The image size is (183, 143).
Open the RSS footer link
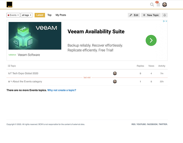click(x=133, y=124)
